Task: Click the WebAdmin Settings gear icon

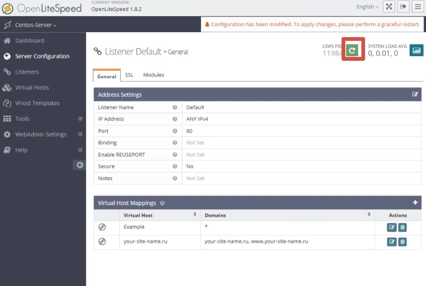Action: 7,134
